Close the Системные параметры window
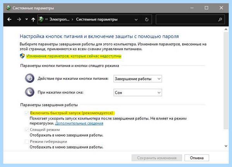Image resolution: width=232 pixels, height=167 pixels. [x=221, y=8]
